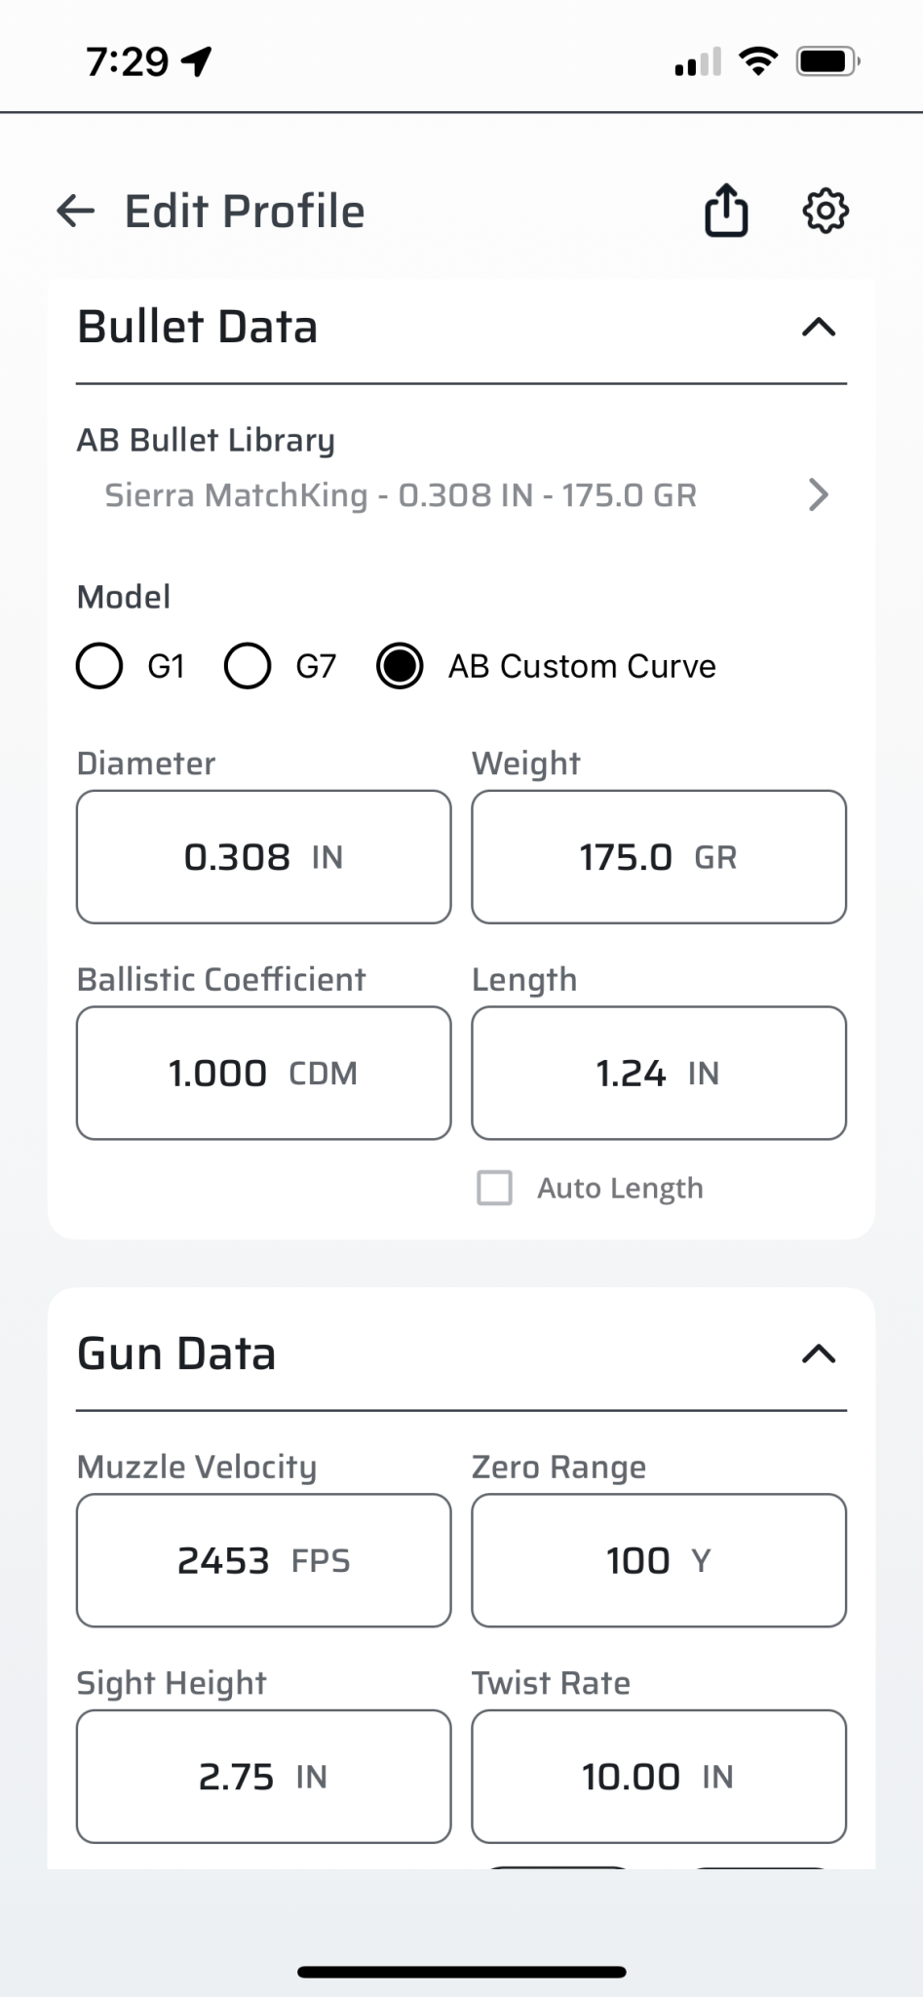The image size is (923, 1997).
Task: Tap the Ballistic Coefficient field
Action: tap(263, 1073)
